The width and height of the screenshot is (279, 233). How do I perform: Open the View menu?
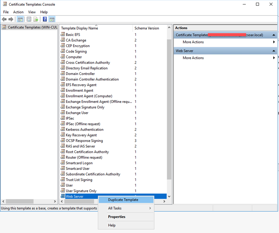click(x=32, y=12)
